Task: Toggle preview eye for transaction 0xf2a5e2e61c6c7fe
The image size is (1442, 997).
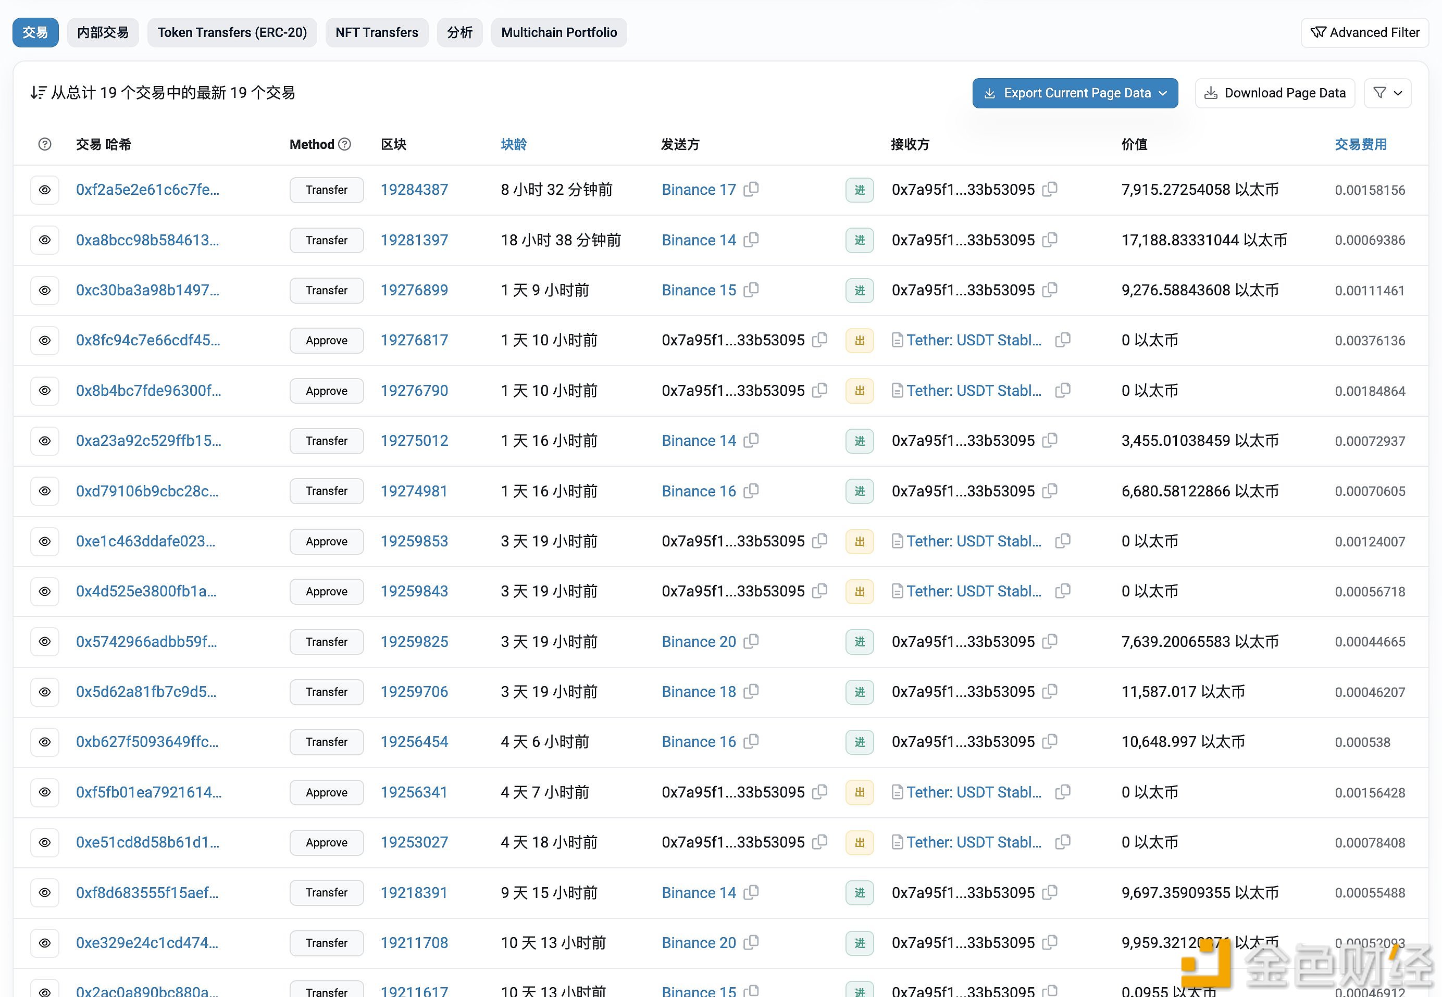Action: 44,190
